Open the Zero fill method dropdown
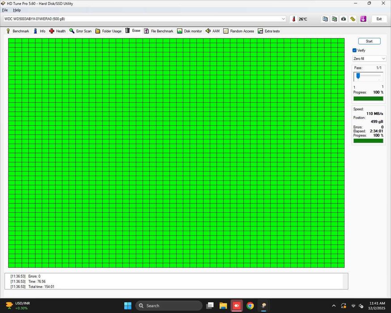391x313 pixels. tap(369, 59)
